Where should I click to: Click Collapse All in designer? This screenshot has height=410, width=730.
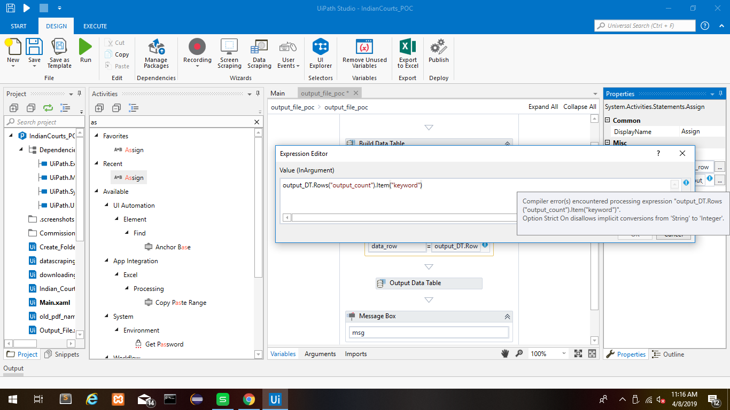click(x=580, y=107)
